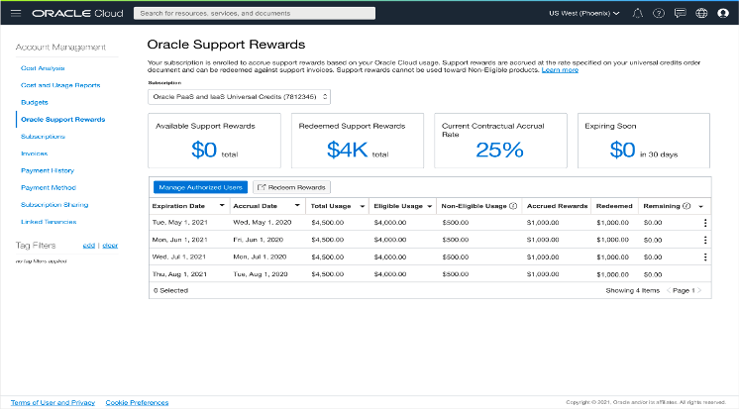Open the US West (Phoenix) region selector
The height and width of the screenshot is (410, 739).
pyautogui.click(x=583, y=13)
